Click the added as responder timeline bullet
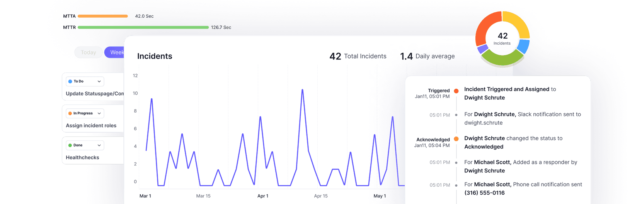This screenshot has width=637, height=204. 456,163
